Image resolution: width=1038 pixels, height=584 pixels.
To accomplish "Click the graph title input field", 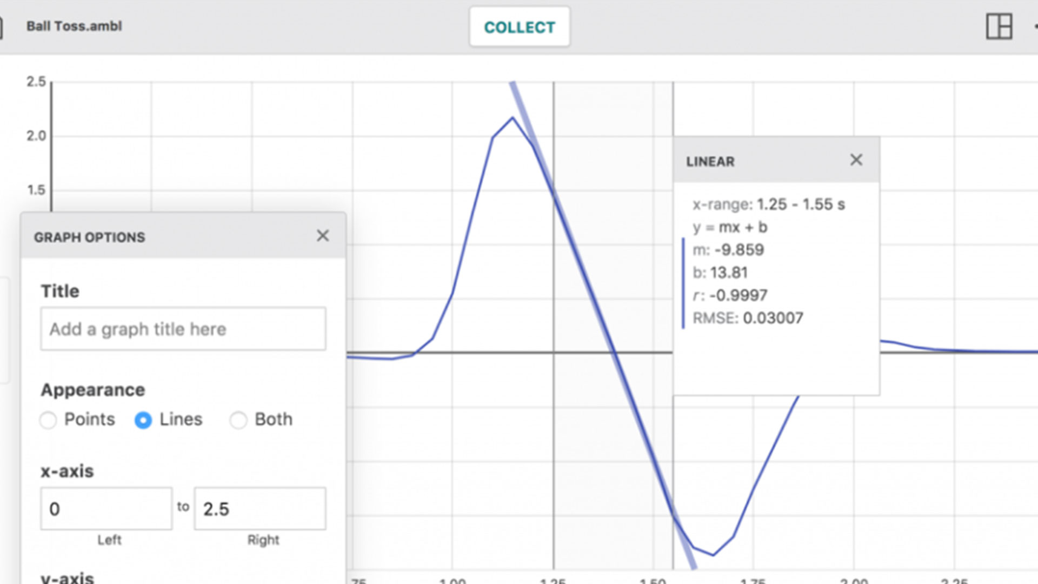I will tap(183, 329).
